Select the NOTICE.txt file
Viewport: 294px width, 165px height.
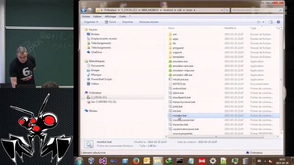pos(179,84)
